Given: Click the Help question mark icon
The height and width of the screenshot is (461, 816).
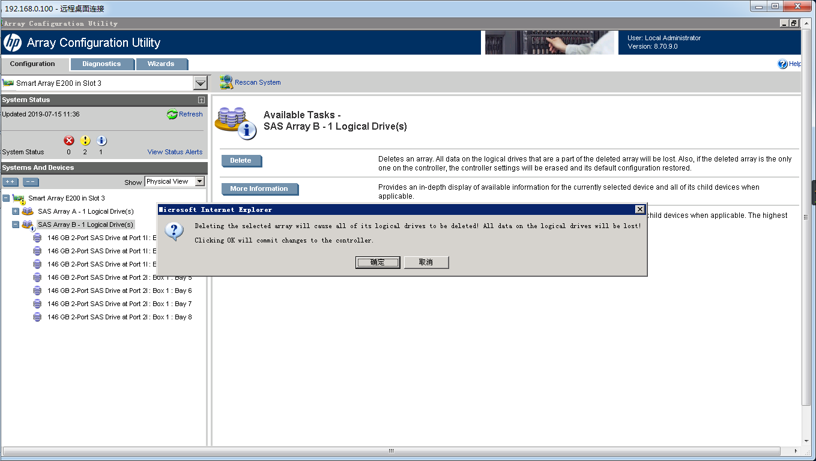Looking at the screenshot, I should pos(782,64).
